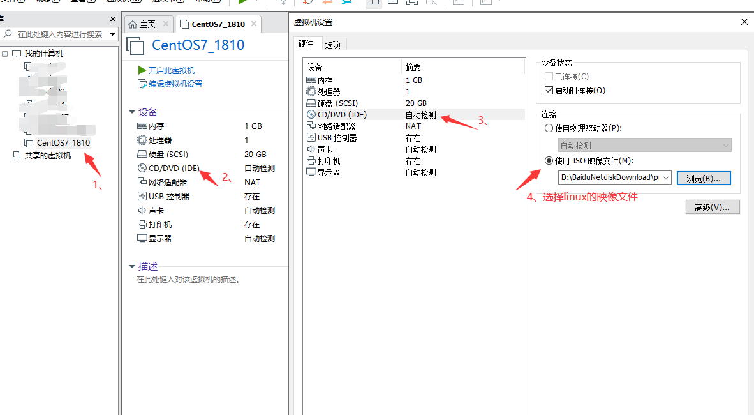The image size is (754, 415).
Task: Click the 内存 icon in the VM summary pane
Action: coord(142,126)
